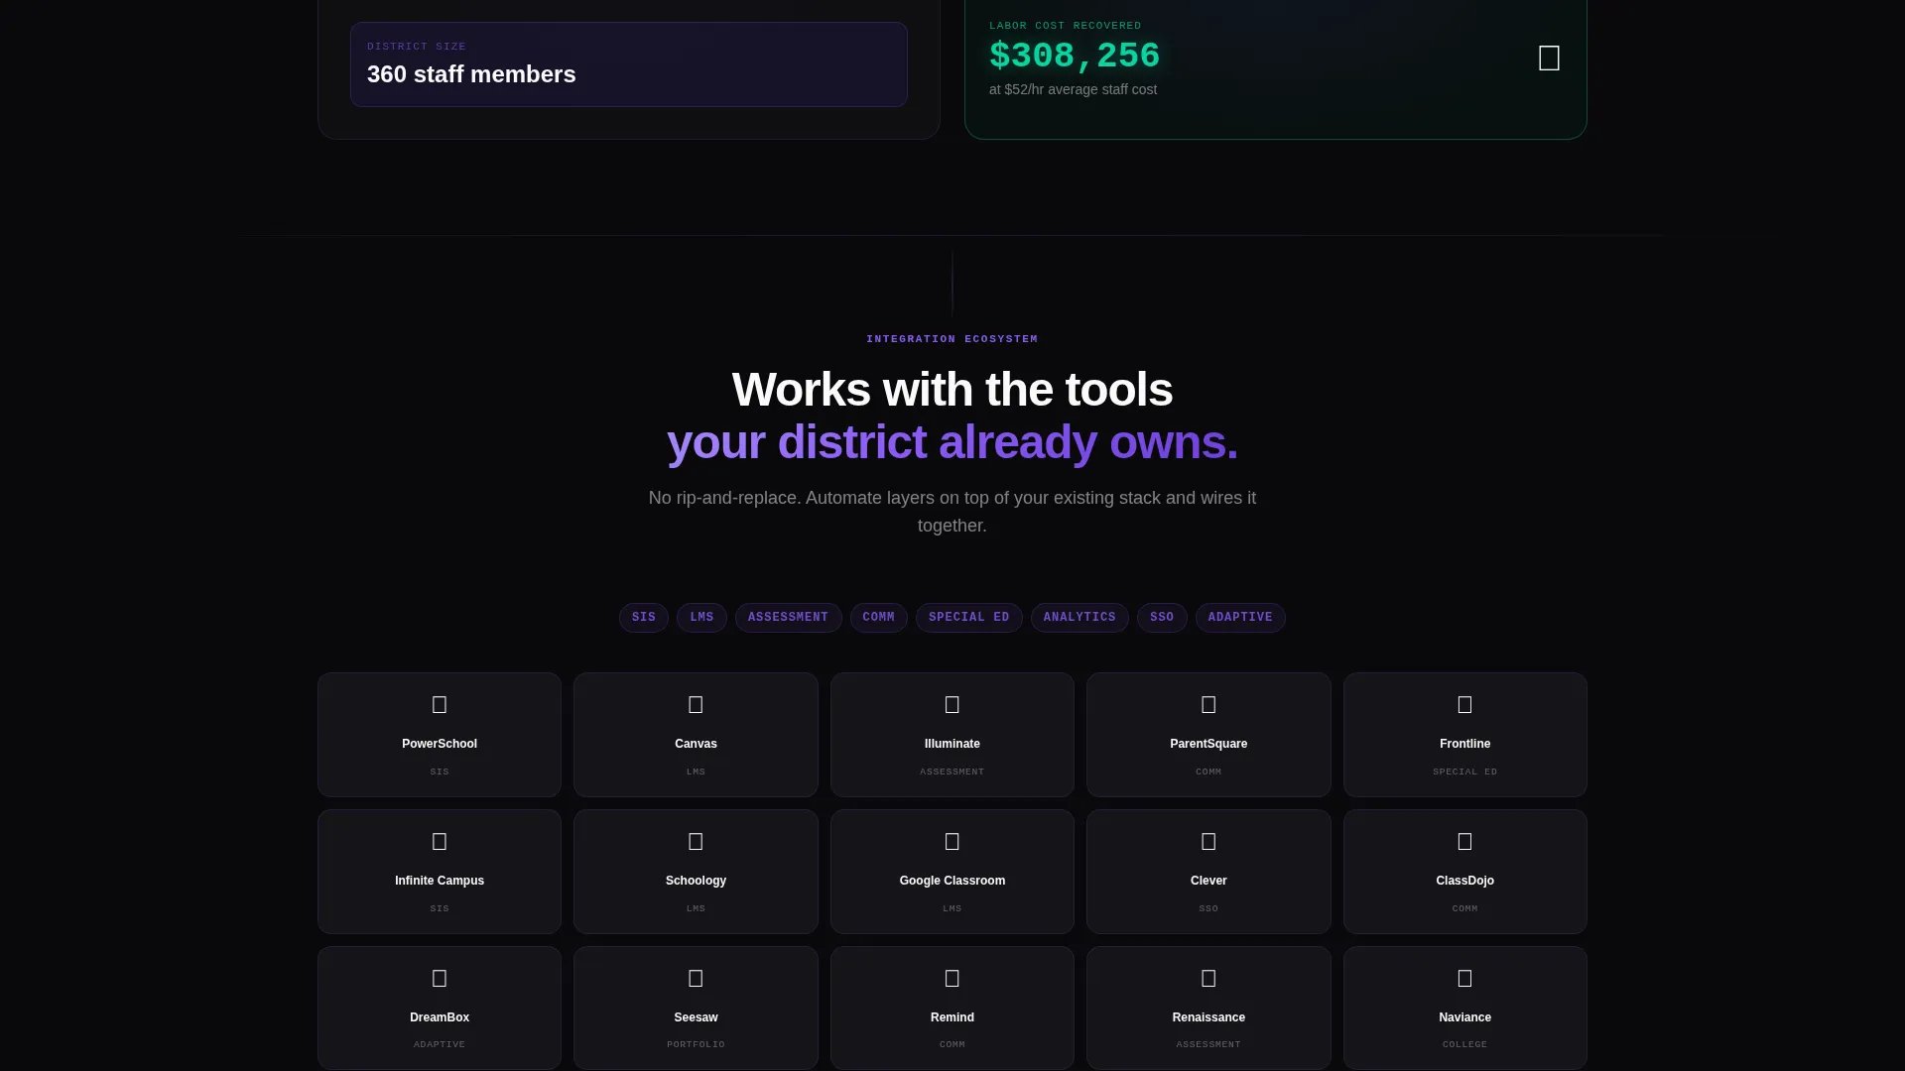Click the Infinite Campus integration icon

440,842
